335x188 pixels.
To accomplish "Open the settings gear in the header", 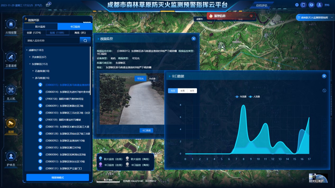I will [297, 5].
